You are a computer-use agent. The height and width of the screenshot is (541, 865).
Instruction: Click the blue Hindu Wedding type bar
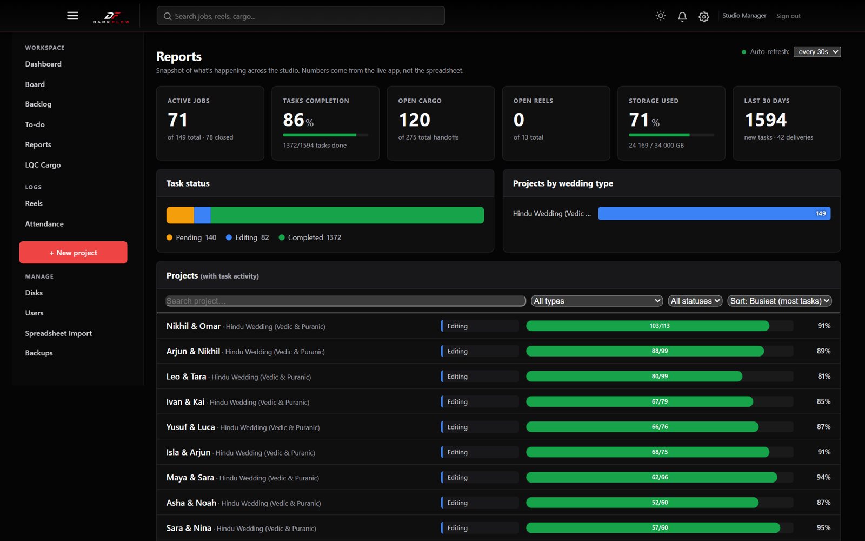[x=714, y=214]
